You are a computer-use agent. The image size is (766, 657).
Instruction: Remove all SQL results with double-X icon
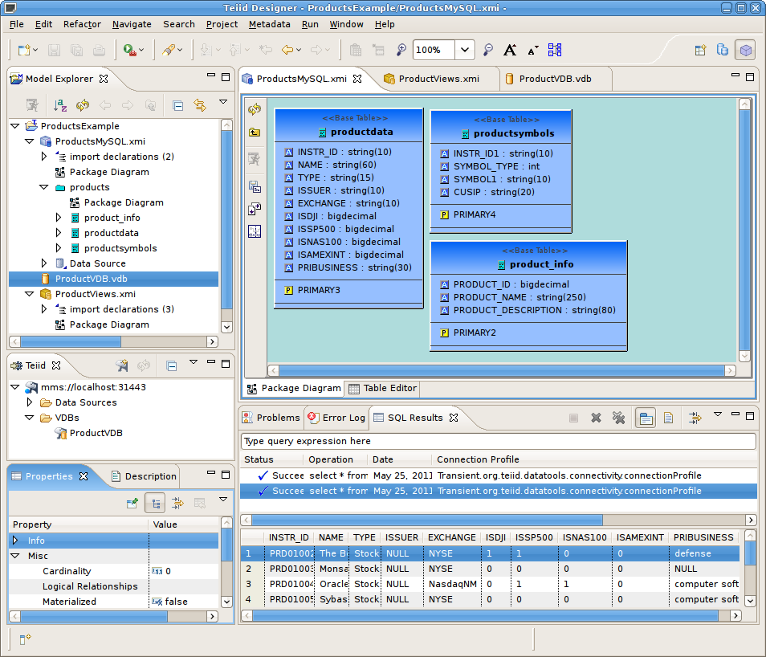(x=618, y=418)
